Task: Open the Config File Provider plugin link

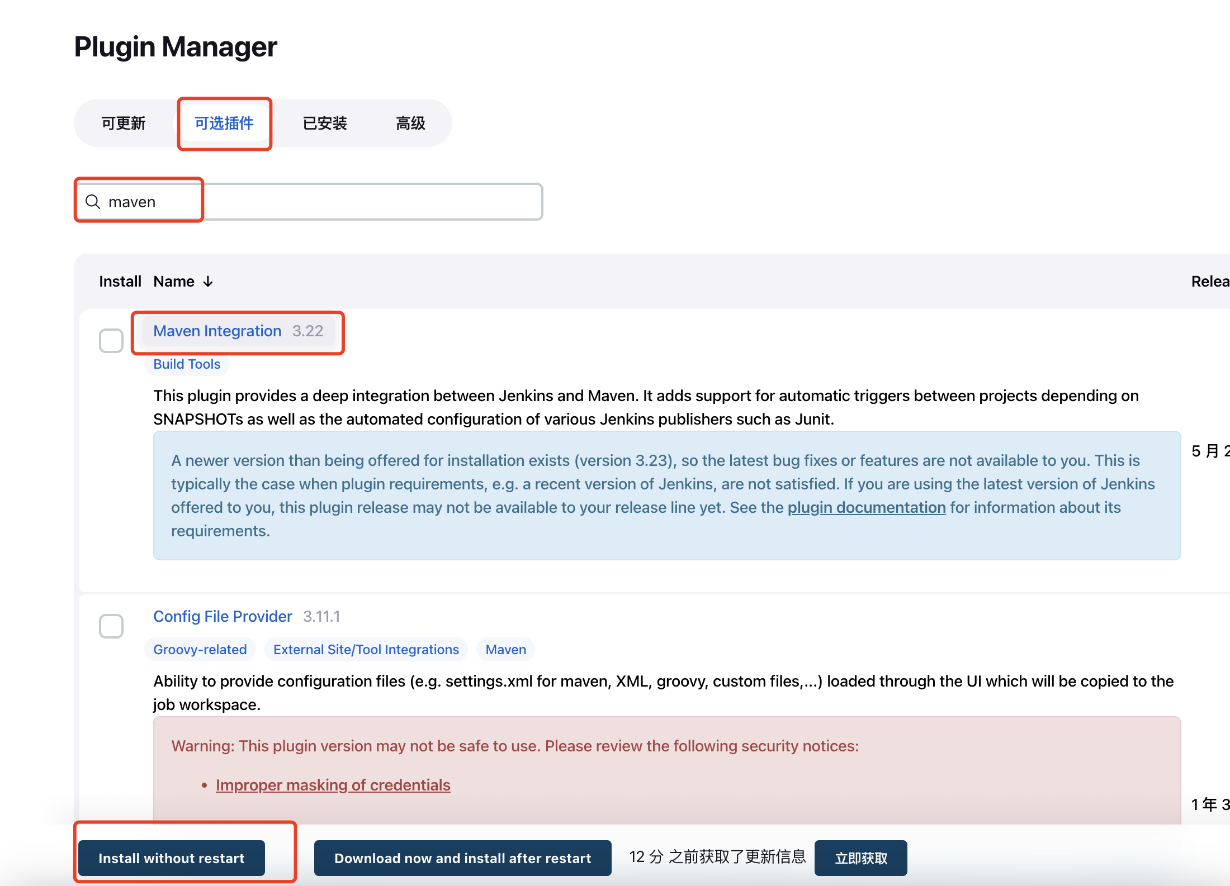Action: 223,616
